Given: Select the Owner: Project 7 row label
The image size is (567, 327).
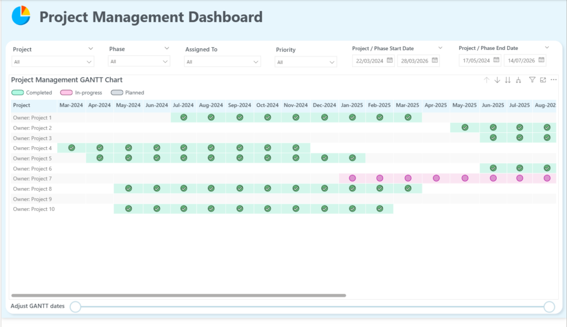Looking at the screenshot, I should 32,178.
